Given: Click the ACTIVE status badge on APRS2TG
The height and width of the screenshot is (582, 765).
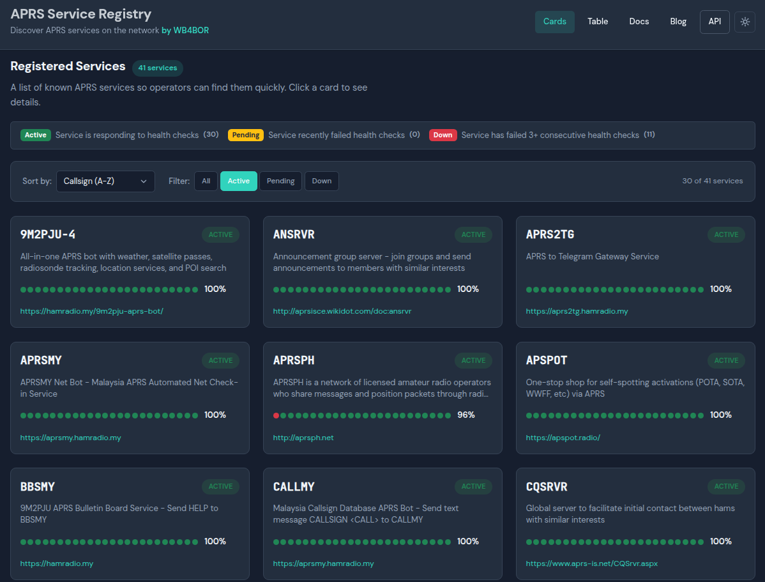Looking at the screenshot, I should point(726,235).
